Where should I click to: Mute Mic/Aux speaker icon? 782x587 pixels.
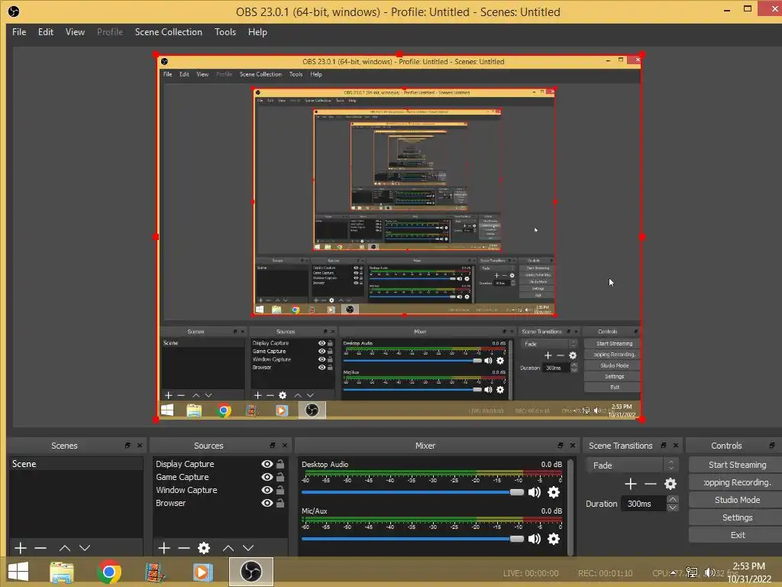[x=534, y=539]
